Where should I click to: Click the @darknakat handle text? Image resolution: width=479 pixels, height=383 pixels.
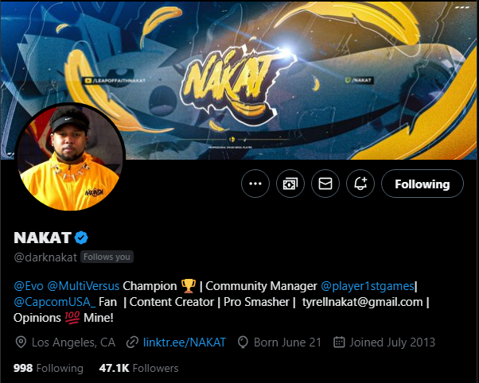click(x=45, y=257)
